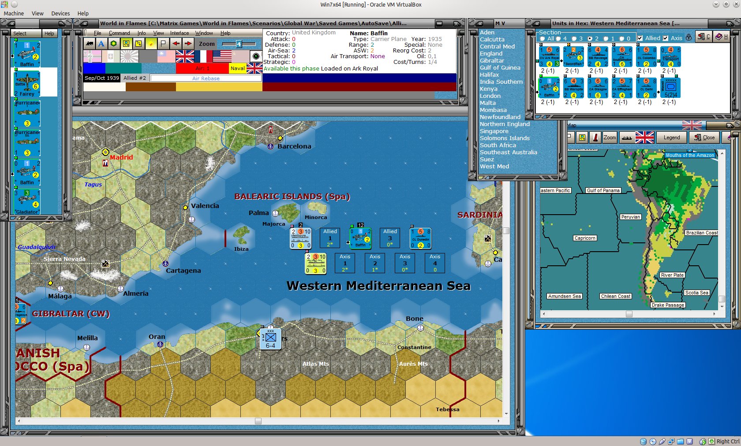Screen dimensions: 741x446
Task: Click the red left arrow toolbar icon
Action: (x=176, y=44)
